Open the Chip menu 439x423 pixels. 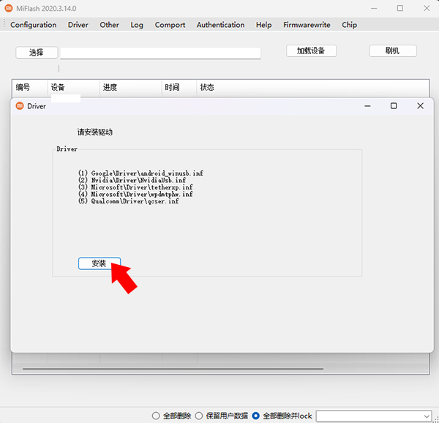pos(349,25)
